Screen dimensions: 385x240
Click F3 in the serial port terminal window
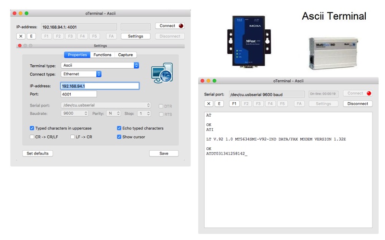pos(258,104)
